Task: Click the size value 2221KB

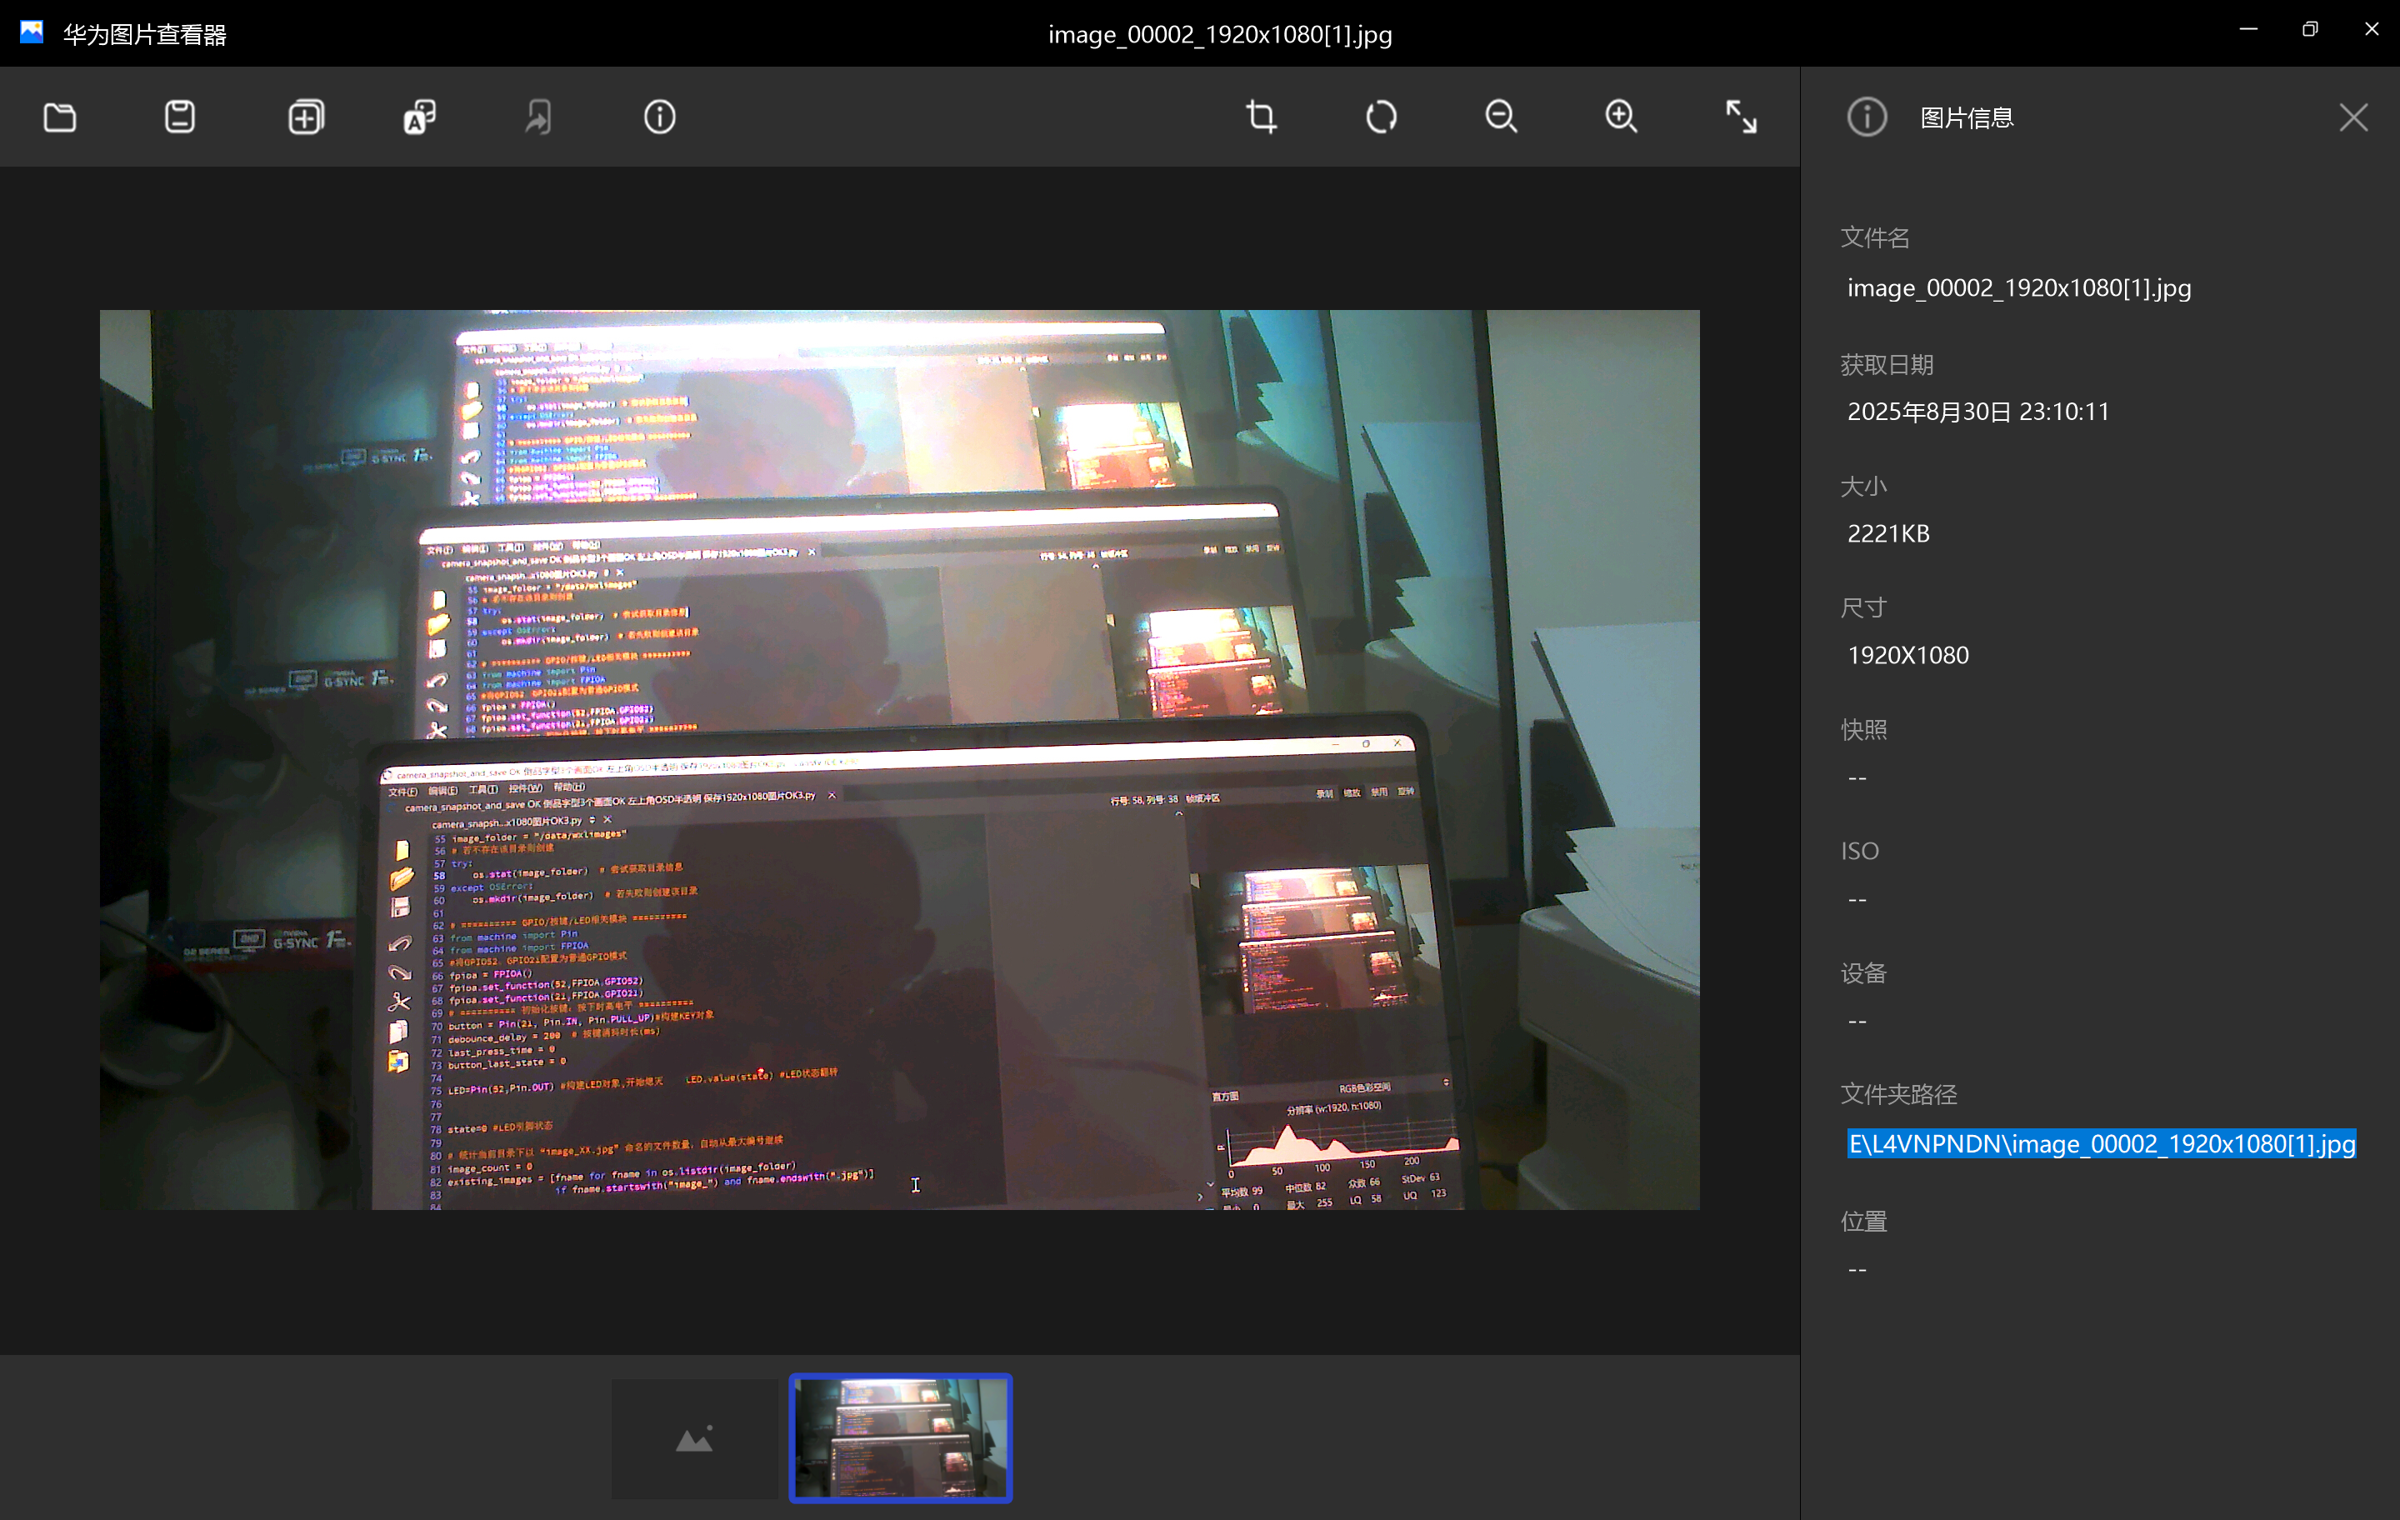Action: 1887,533
